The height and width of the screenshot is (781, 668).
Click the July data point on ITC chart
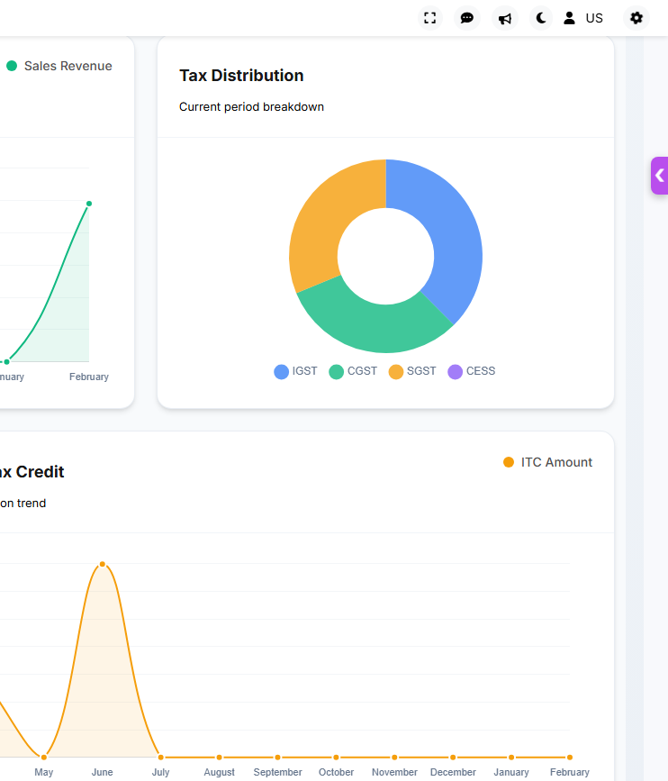161,758
